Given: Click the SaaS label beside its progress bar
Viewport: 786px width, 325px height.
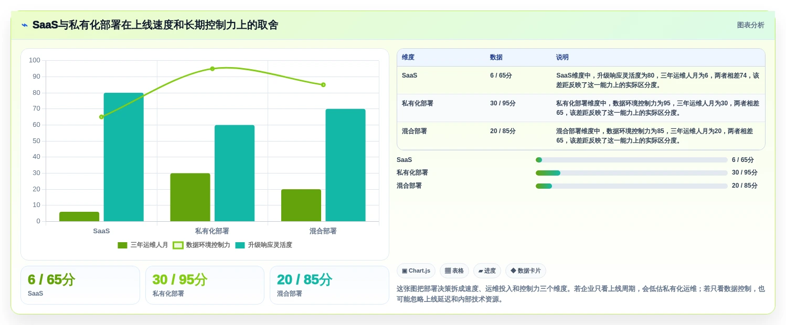Looking at the screenshot, I should pos(404,160).
